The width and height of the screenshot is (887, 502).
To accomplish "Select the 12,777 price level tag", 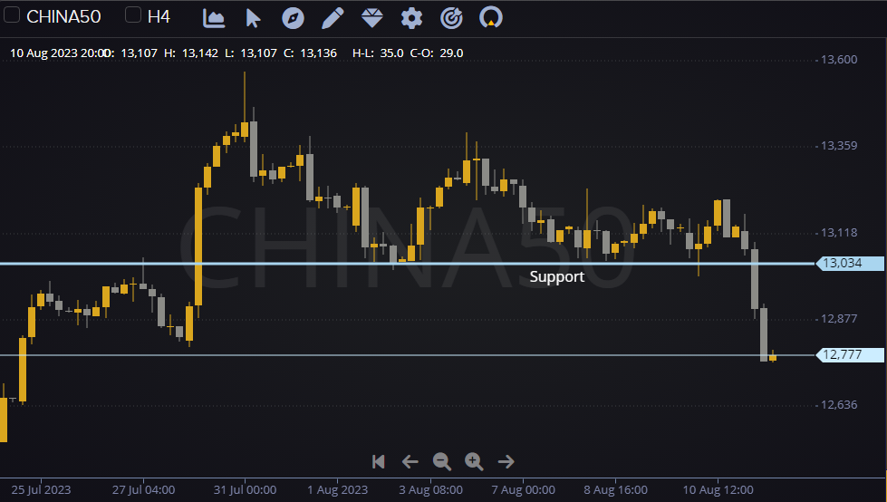I will coord(850,355).
